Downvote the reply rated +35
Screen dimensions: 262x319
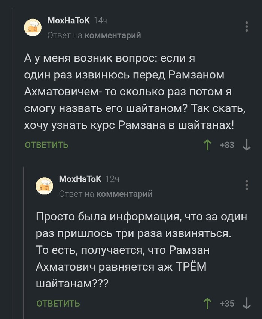[247, 303]
